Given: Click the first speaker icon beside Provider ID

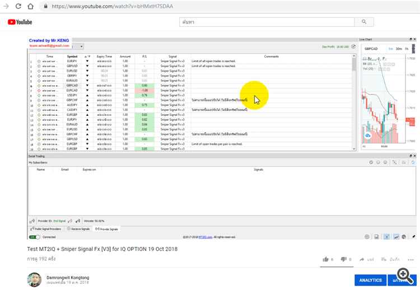Looking at the screenshot, I should click(x=31, y=221).
